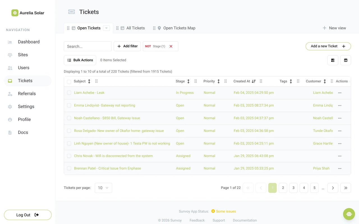Viewport: 359px width, 224px height.
Task: Switch to the card list layout icon
Action: (x=333, y=60)
